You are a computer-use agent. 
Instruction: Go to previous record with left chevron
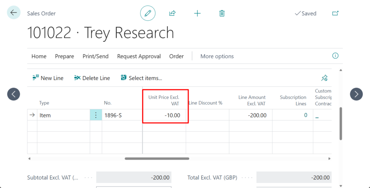pos(13,94)
